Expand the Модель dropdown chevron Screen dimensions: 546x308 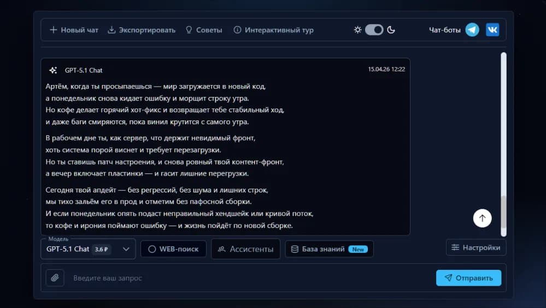click(126, 249)
